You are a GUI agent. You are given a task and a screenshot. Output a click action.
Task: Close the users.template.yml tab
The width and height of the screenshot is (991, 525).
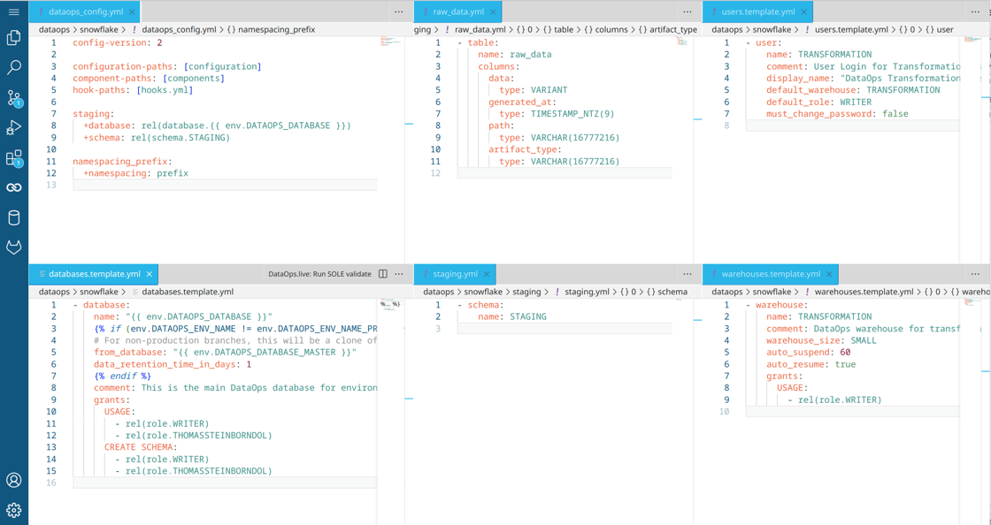click(804, 12)
